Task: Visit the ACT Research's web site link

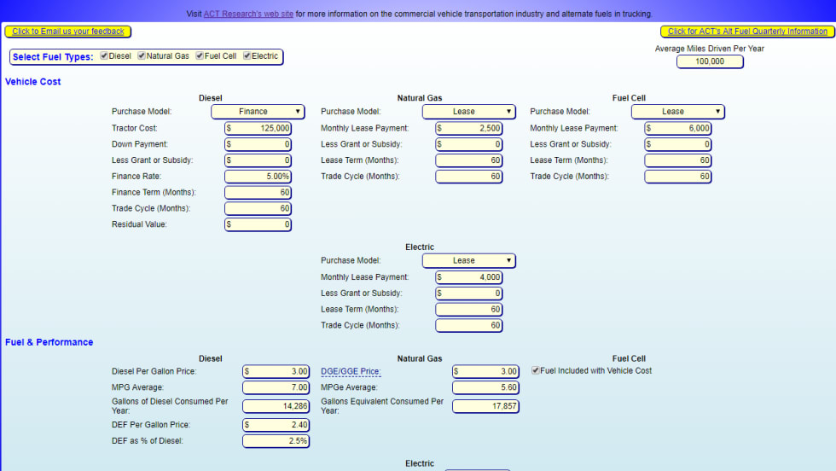Action: [x=248, y=14]
